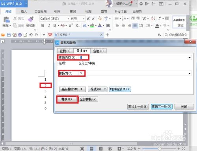The height and width of the screenshot is (151, 197).
Task: Open line spacing dropdown
Action: click(152, 26)
